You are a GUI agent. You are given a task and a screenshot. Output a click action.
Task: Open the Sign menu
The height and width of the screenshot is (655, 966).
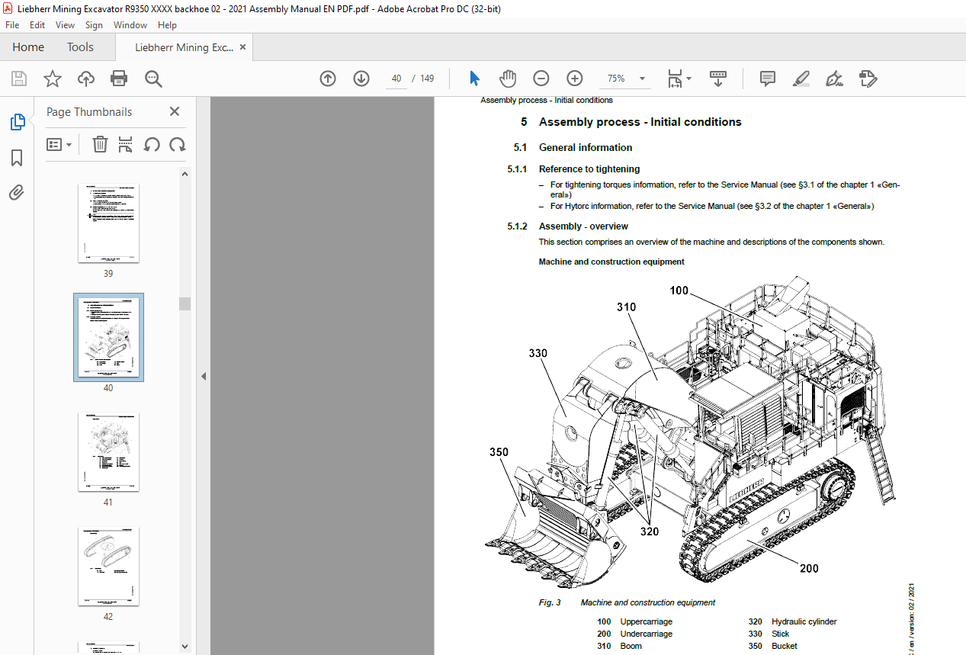click(x=94, y=25)
